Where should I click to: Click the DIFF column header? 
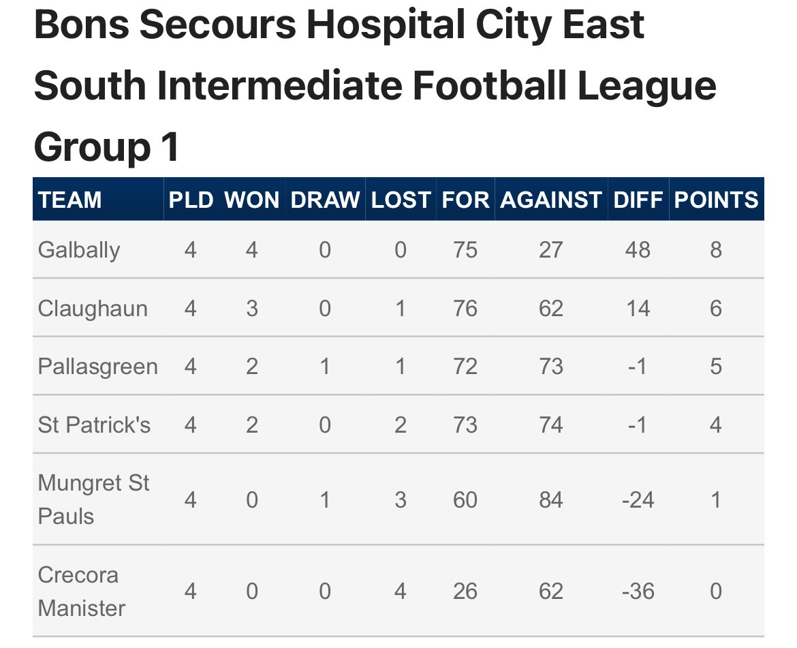tap(638, 200)
